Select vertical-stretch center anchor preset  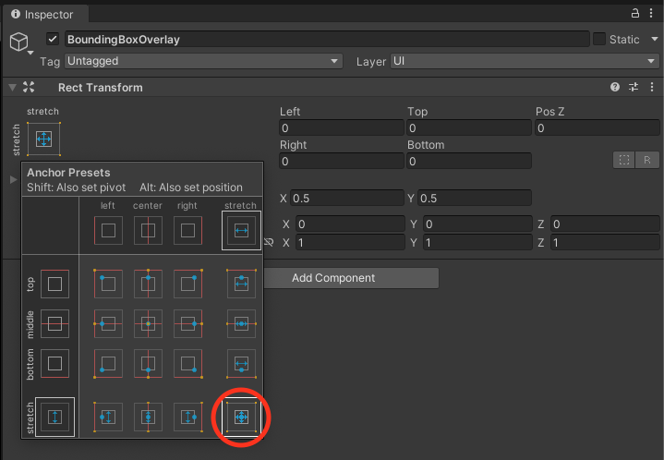click(148, 417)
